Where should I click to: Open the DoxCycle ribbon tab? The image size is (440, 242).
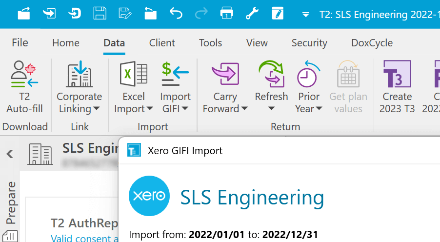(372, 43)
